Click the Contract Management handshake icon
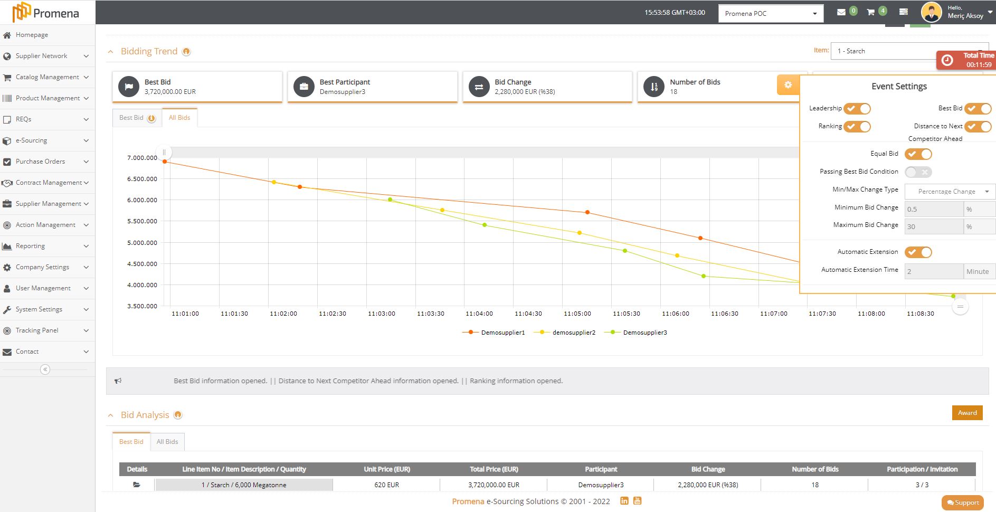 click(x=7, y=183)
